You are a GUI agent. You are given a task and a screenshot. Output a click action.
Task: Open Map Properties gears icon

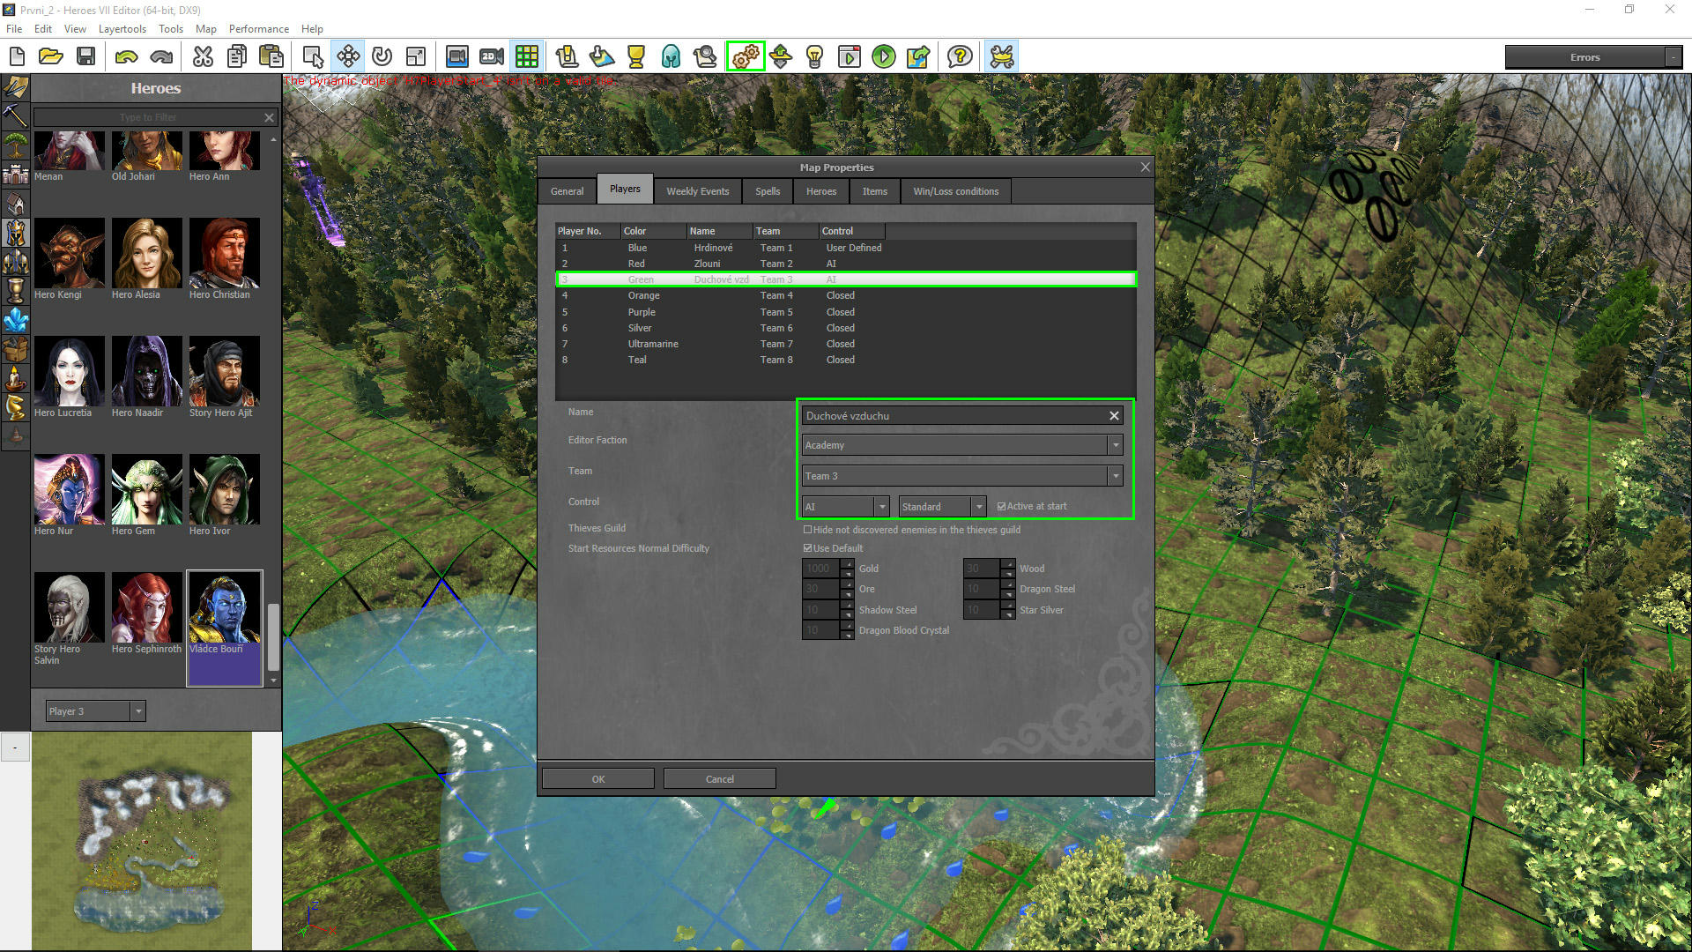coord(745,57)
